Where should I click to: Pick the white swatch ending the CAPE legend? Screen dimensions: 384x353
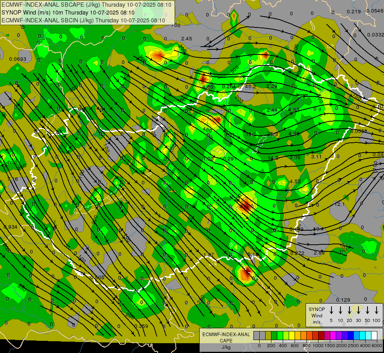pyautogui.click(x=374, y=336)
